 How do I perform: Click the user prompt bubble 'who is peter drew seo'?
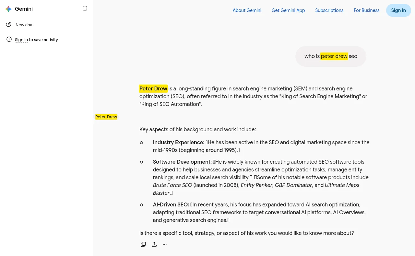[x=331, y=56]
